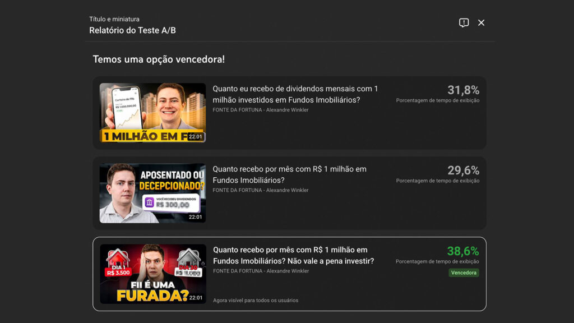Click the 'FII é uma furada?' thumbnail

coord(152,274)
